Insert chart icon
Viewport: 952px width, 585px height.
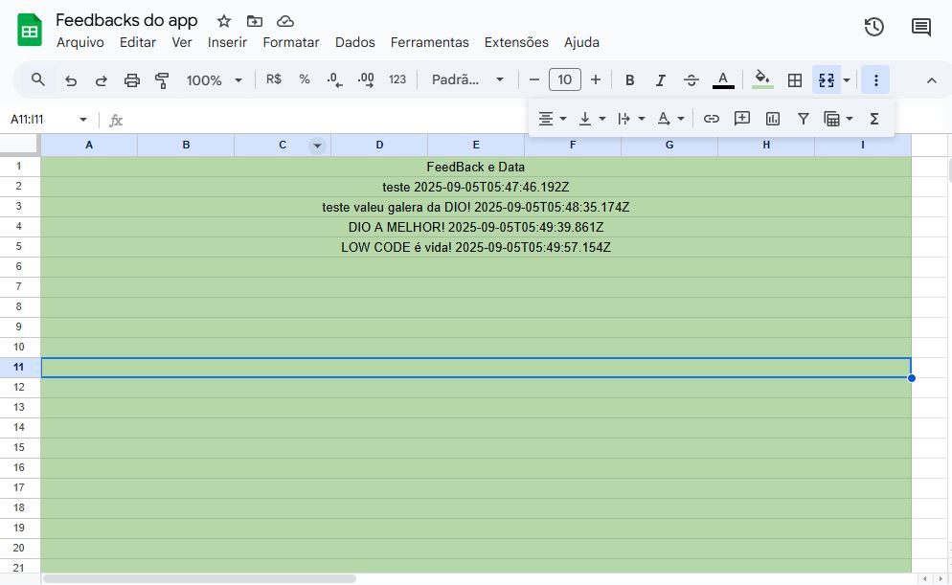click(772, 119)
